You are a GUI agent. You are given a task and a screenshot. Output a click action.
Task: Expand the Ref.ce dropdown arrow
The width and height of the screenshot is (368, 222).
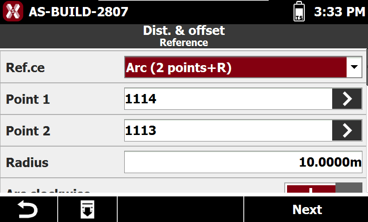pos(354,67)
